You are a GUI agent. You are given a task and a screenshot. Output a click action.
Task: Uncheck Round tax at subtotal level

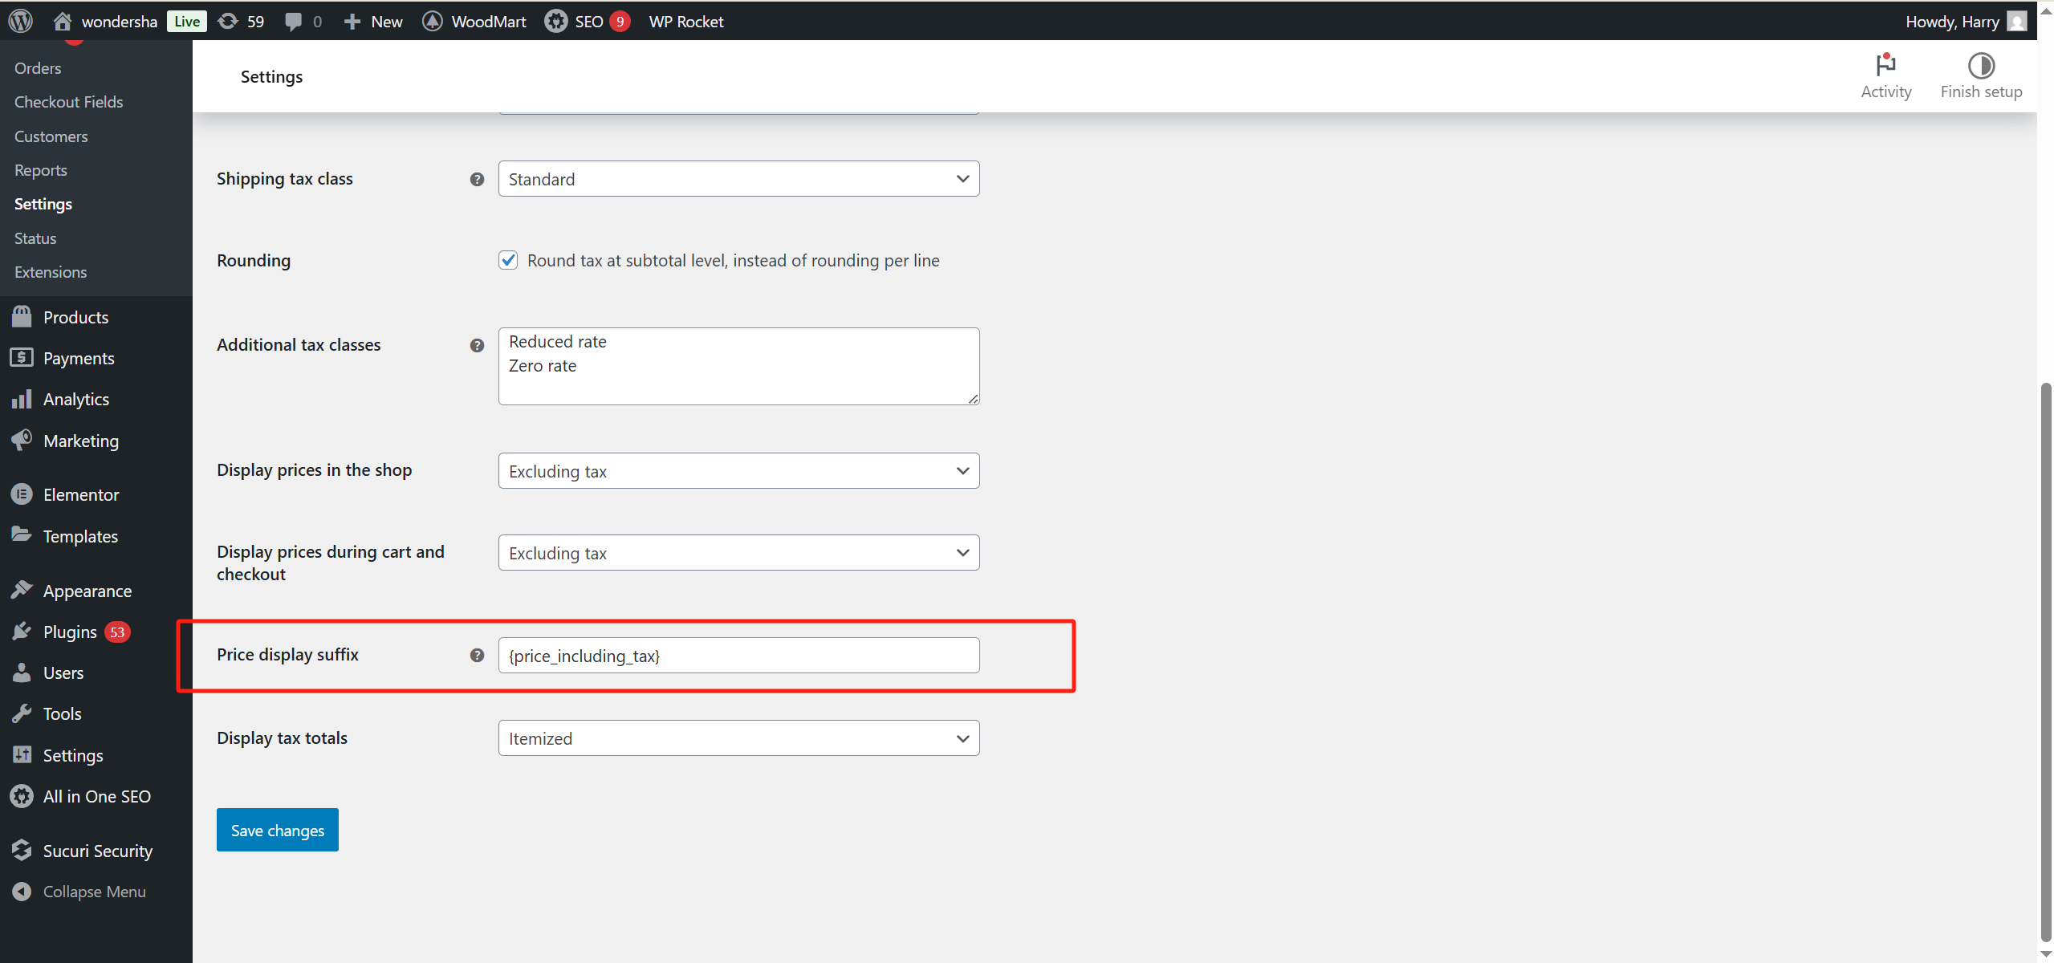(509, 260)
